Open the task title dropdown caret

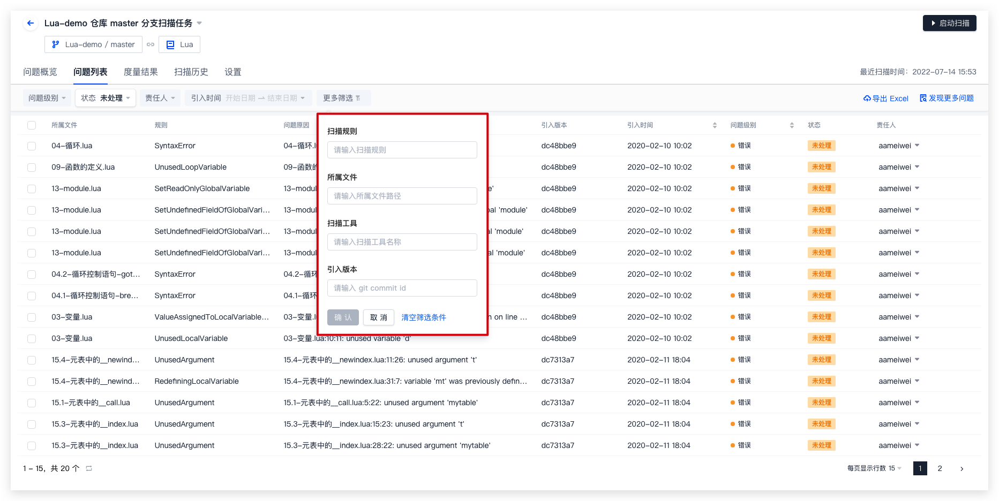click(199, 23)
